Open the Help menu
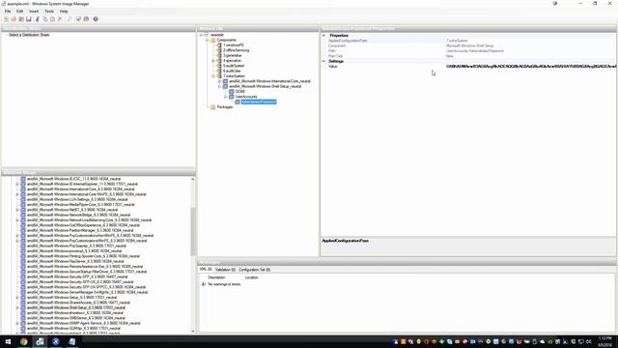 [x=64, y=12]
